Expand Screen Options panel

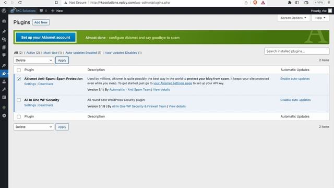(x=293, y=18)
